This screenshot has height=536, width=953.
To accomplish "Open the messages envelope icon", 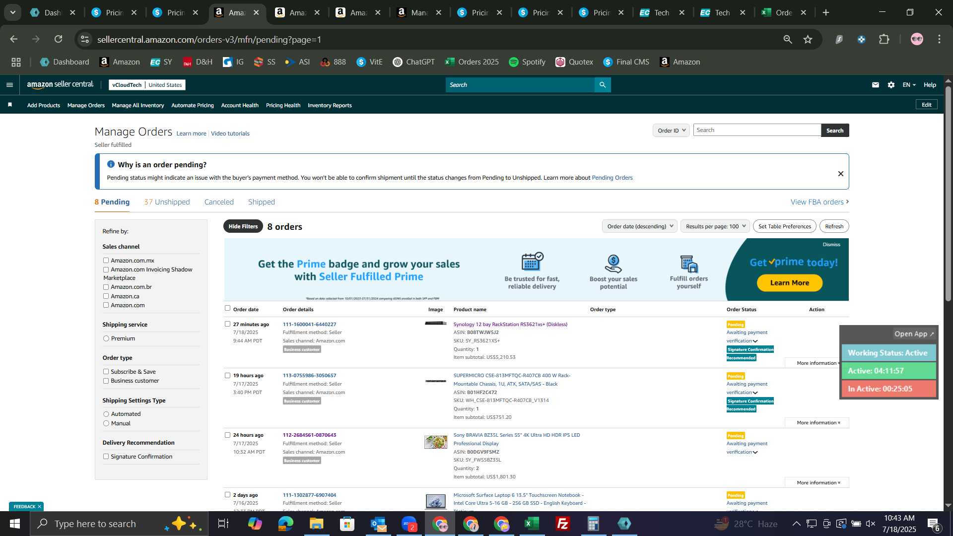I will point(876,85).
